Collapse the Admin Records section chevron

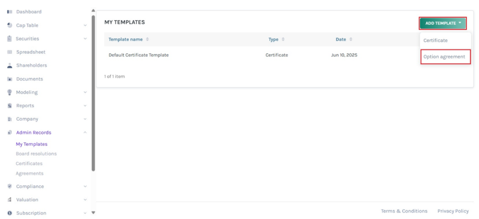(85, 132)
